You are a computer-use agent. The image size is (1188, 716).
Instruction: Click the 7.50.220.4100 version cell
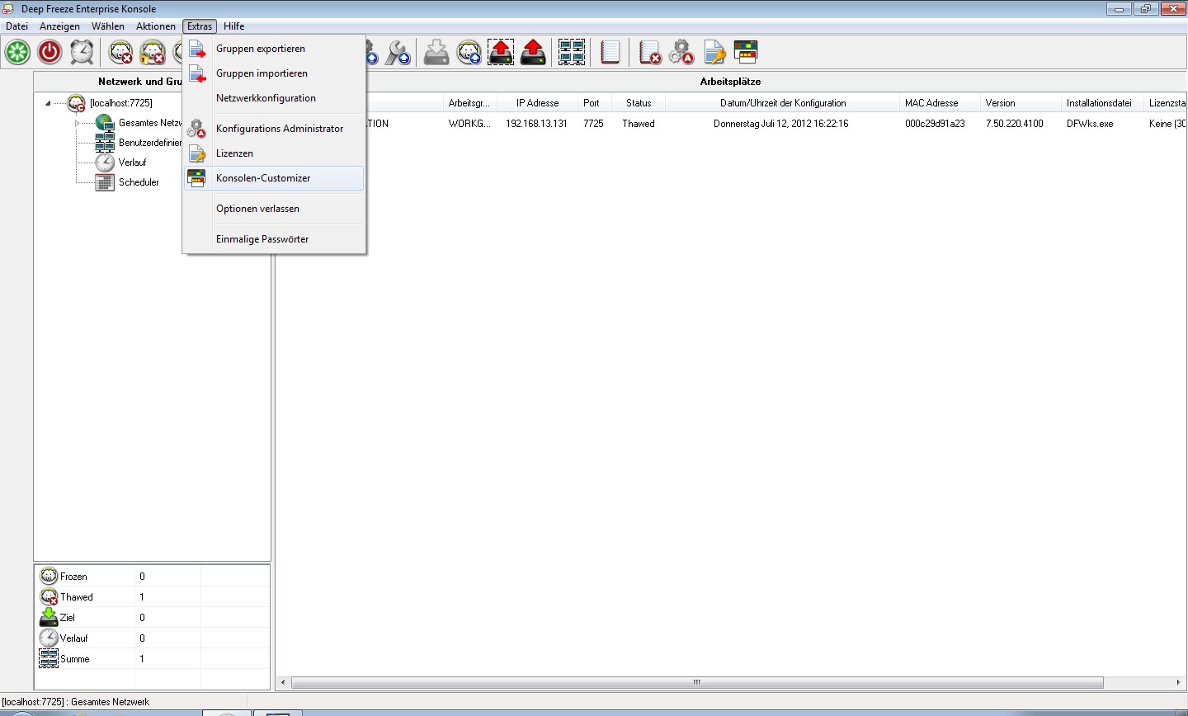pos(1014,124)
